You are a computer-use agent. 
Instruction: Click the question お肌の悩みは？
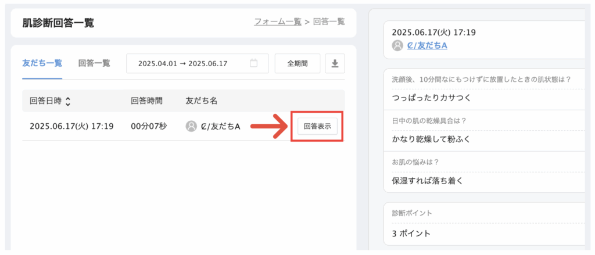click(x=415, y=162)
